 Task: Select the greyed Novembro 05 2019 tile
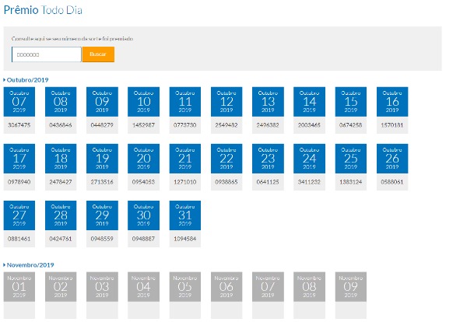185,287
